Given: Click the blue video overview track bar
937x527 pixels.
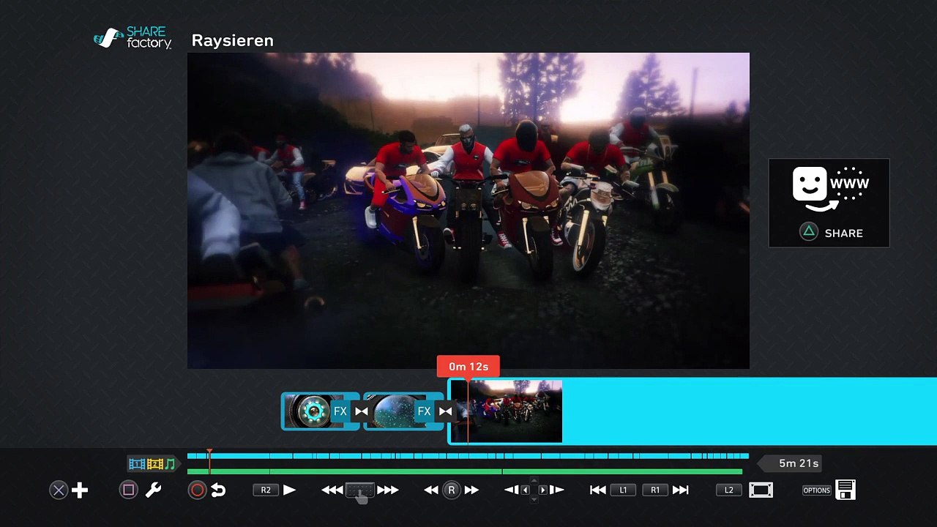Looking at the screenshot, I should point(468,456).
